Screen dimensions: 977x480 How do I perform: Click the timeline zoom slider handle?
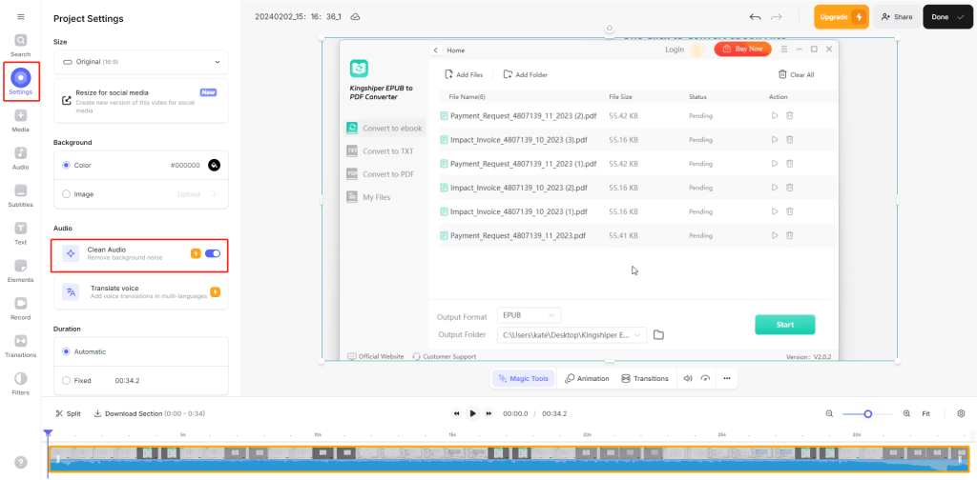(x=868, y=413)
